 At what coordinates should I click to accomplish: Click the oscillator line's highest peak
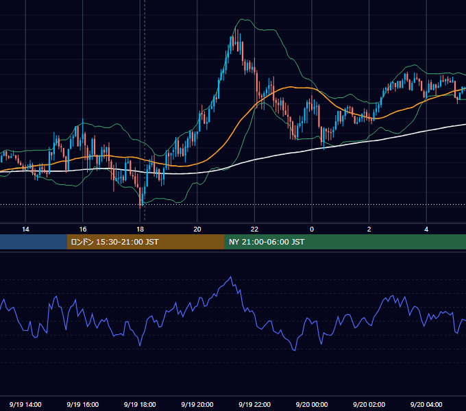tap(231, 277)
